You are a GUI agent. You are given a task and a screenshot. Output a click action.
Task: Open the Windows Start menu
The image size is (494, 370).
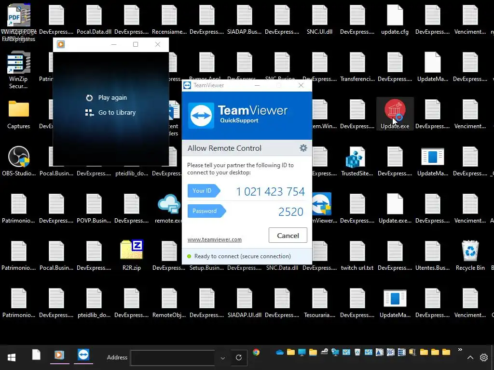click(12, 357)
